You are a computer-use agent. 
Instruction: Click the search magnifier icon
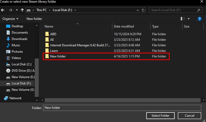click(199, 10)
